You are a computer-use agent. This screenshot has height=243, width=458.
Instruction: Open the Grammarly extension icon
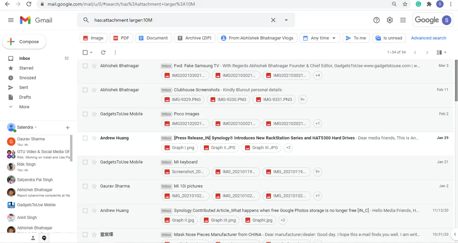click(x=418, y=4)
